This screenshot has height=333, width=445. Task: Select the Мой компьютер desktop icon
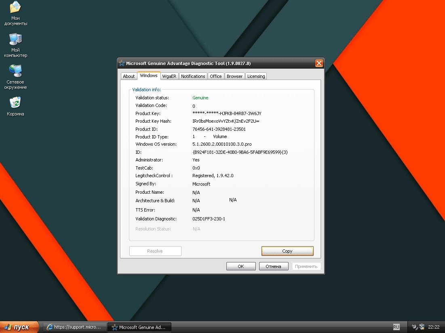[16, 45]
